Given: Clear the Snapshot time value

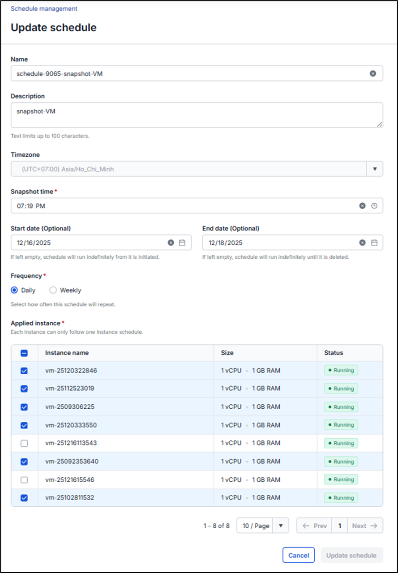Looking at the screenshot, I should (362, 206).
